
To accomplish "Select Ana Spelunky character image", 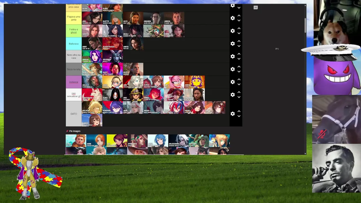I will (133, 95).
